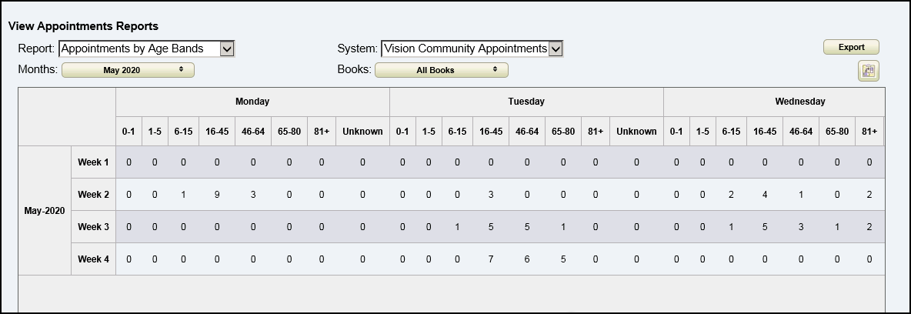Click Wednesday's 81+ age band header
This screenshot has width=911, height=314.
(869, 132)
